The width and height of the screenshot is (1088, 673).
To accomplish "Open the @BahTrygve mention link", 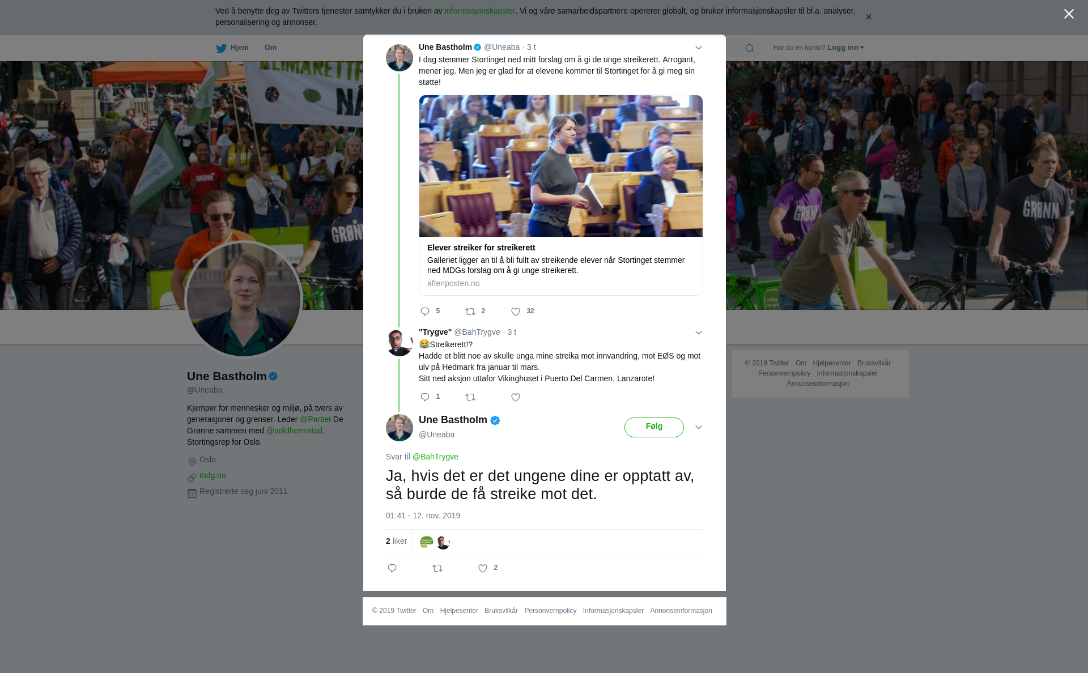I will tap(435, 457).
